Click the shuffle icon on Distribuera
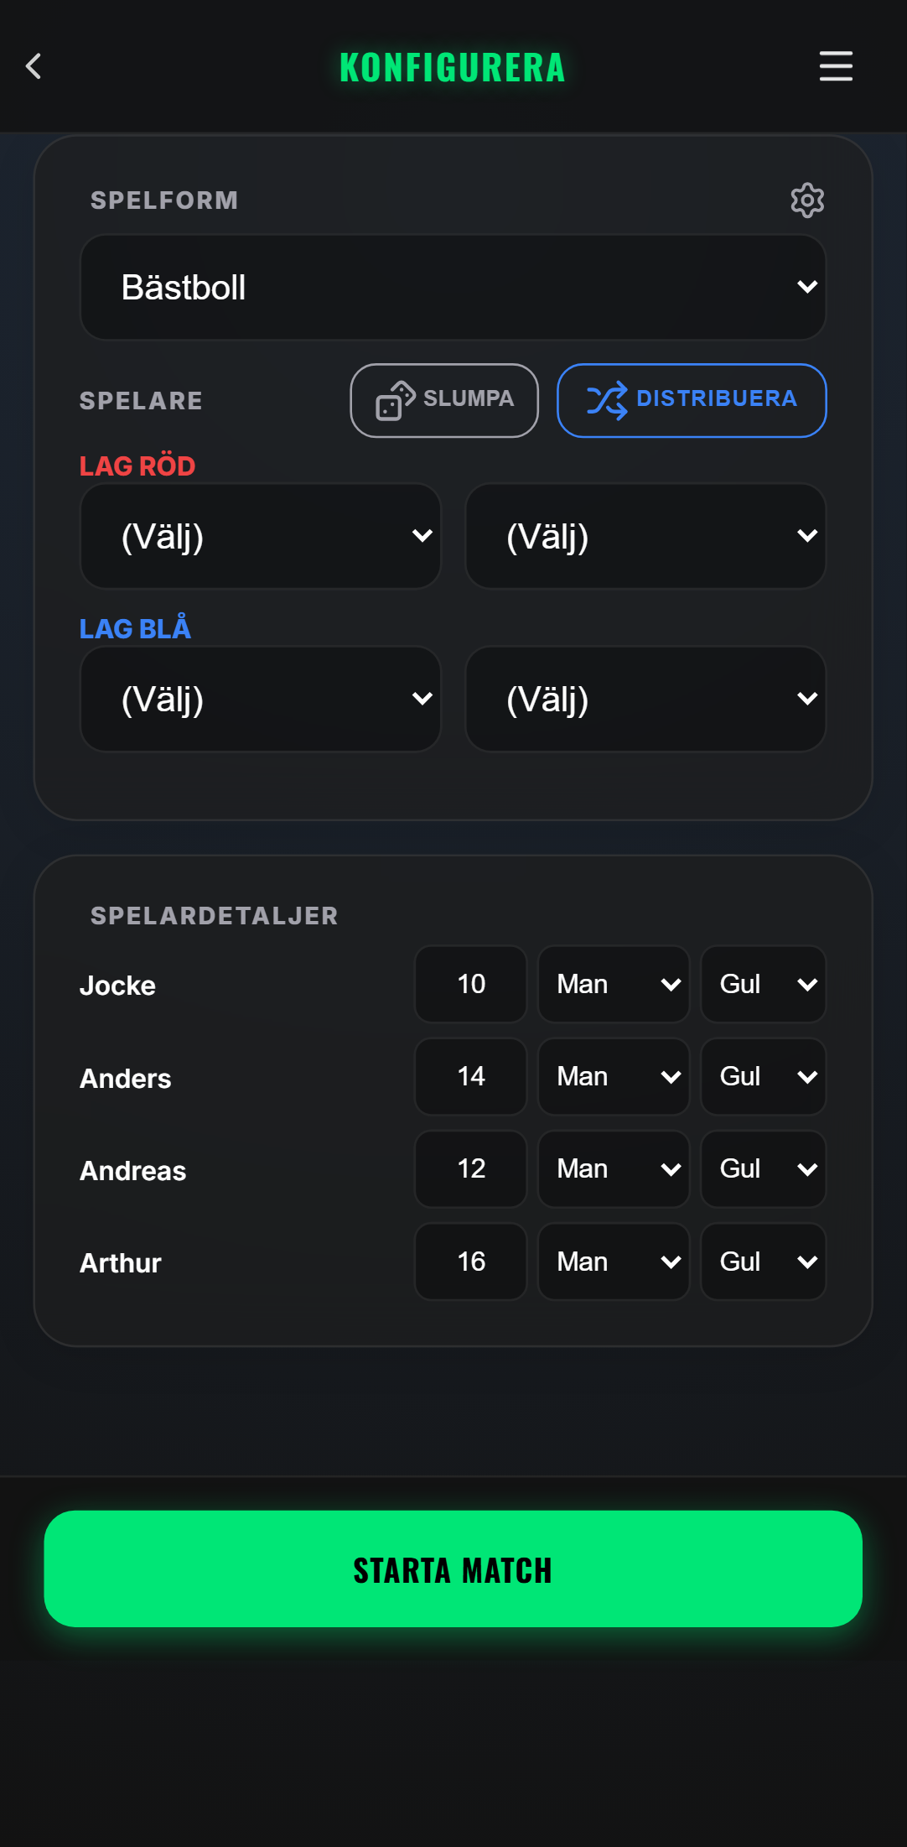The width and height of the screenshot is (907, 1847). click(607, 400)
